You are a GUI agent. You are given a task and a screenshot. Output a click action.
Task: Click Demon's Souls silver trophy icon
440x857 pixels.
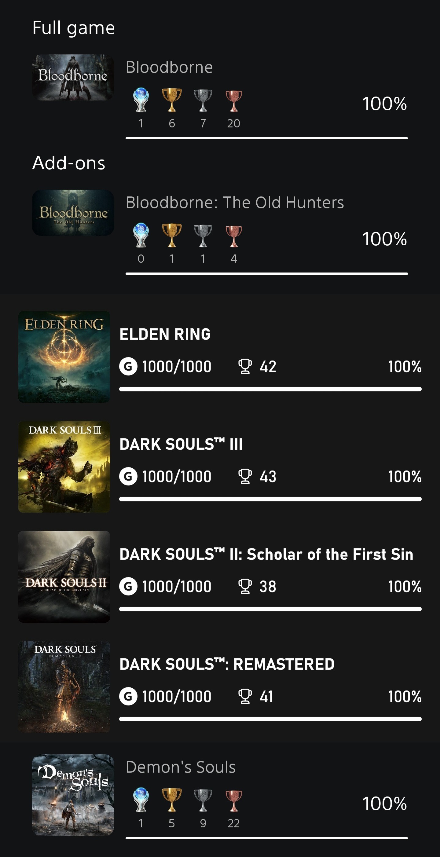tap(203, 800)
